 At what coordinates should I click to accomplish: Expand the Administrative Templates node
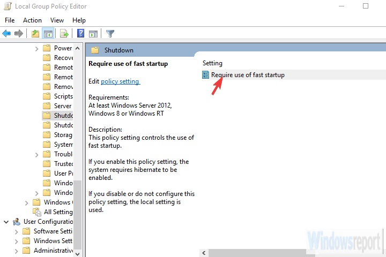coord(16,251)
